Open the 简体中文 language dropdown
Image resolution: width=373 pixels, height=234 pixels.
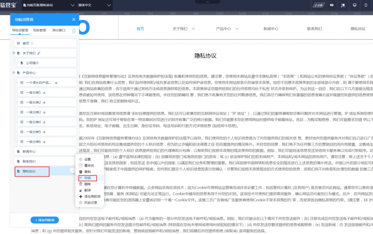[95, 5]
